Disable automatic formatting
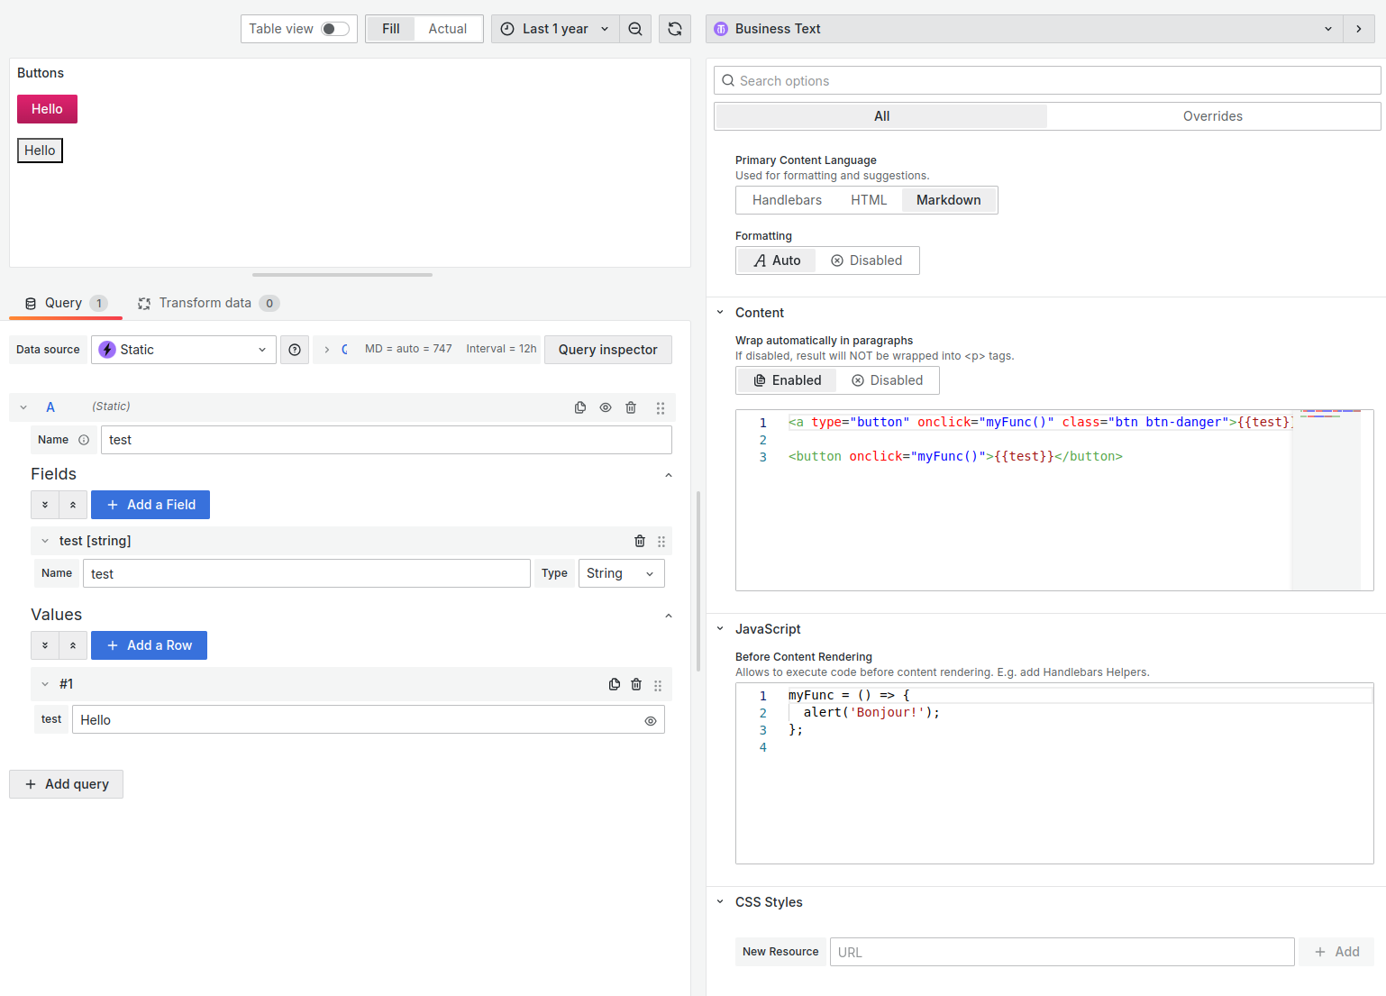Screen dimensions: 1386x996 pyautogui.click(x=867, y=260)
